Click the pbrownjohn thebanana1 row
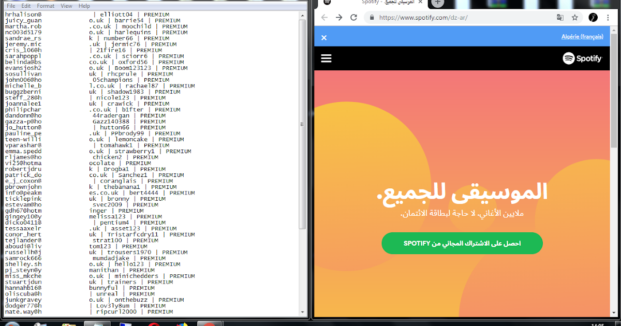This screenshot has height=326, width=621. point(91,187)
